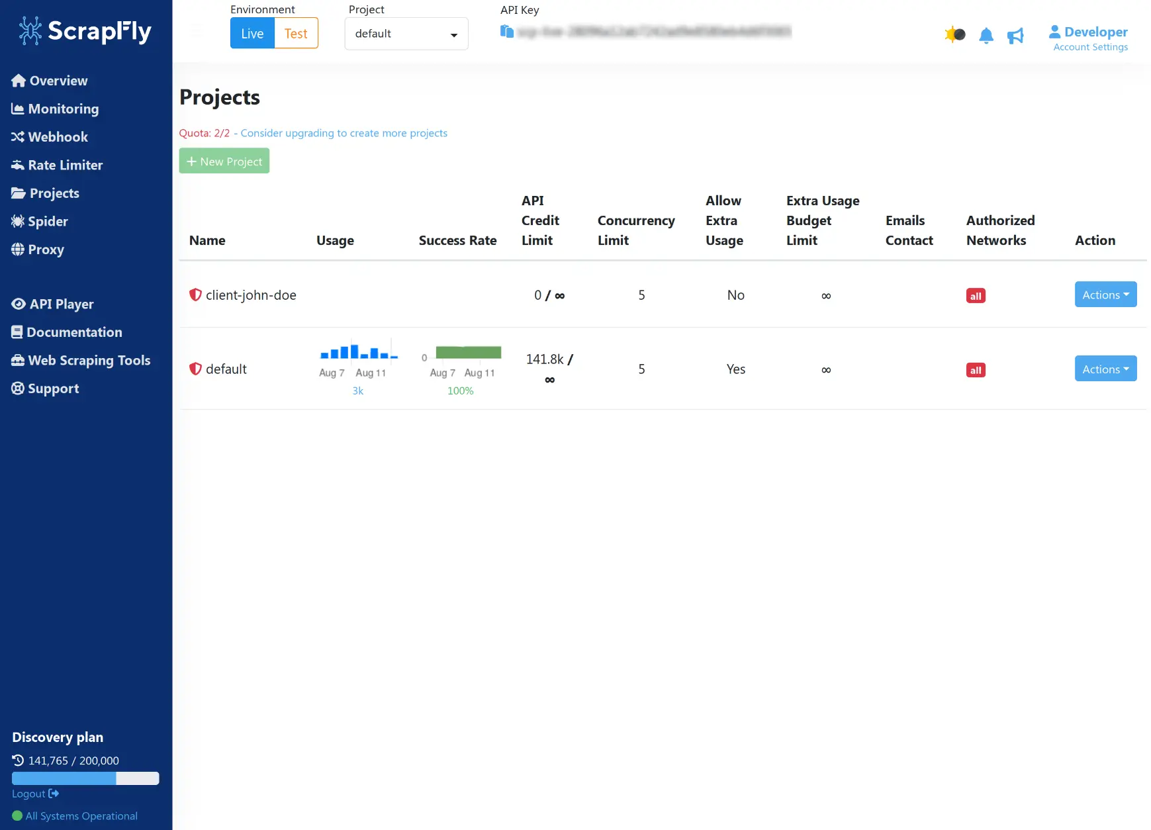Image resolution: width=1151 pixels, height=830 pixels.
Task: Open the Project selector dropdown
Action: click(x=406, y=33)
